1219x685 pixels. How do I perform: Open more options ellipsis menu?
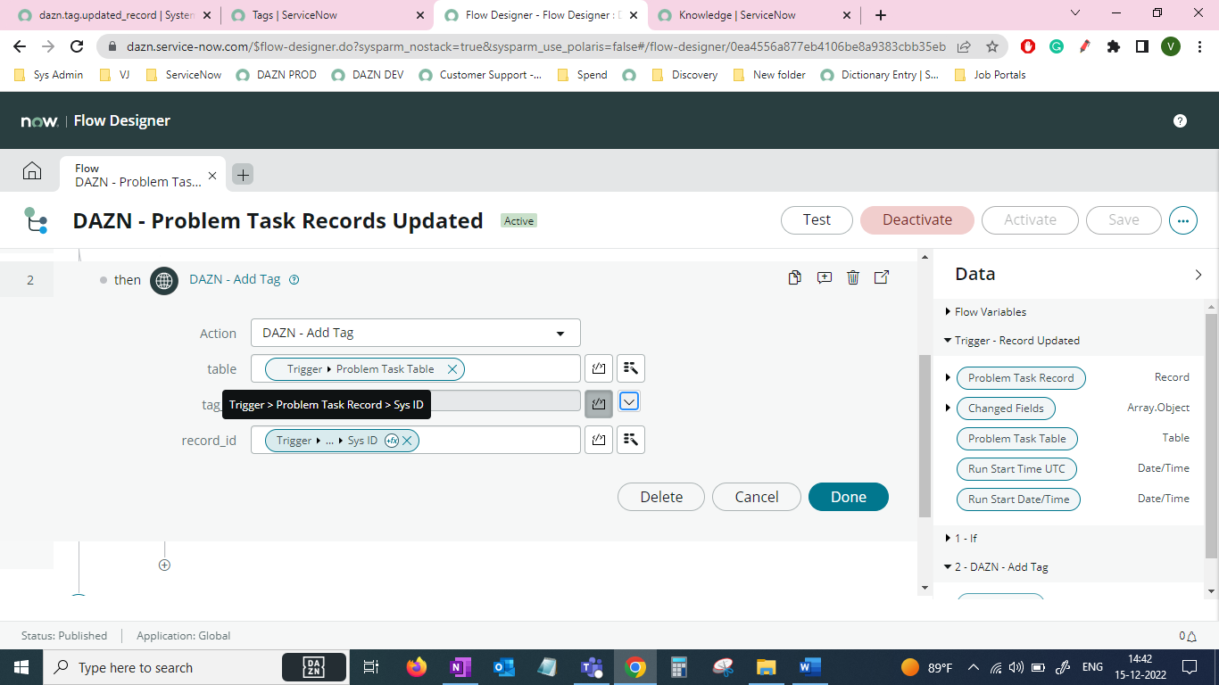(x=1183, y=220)
